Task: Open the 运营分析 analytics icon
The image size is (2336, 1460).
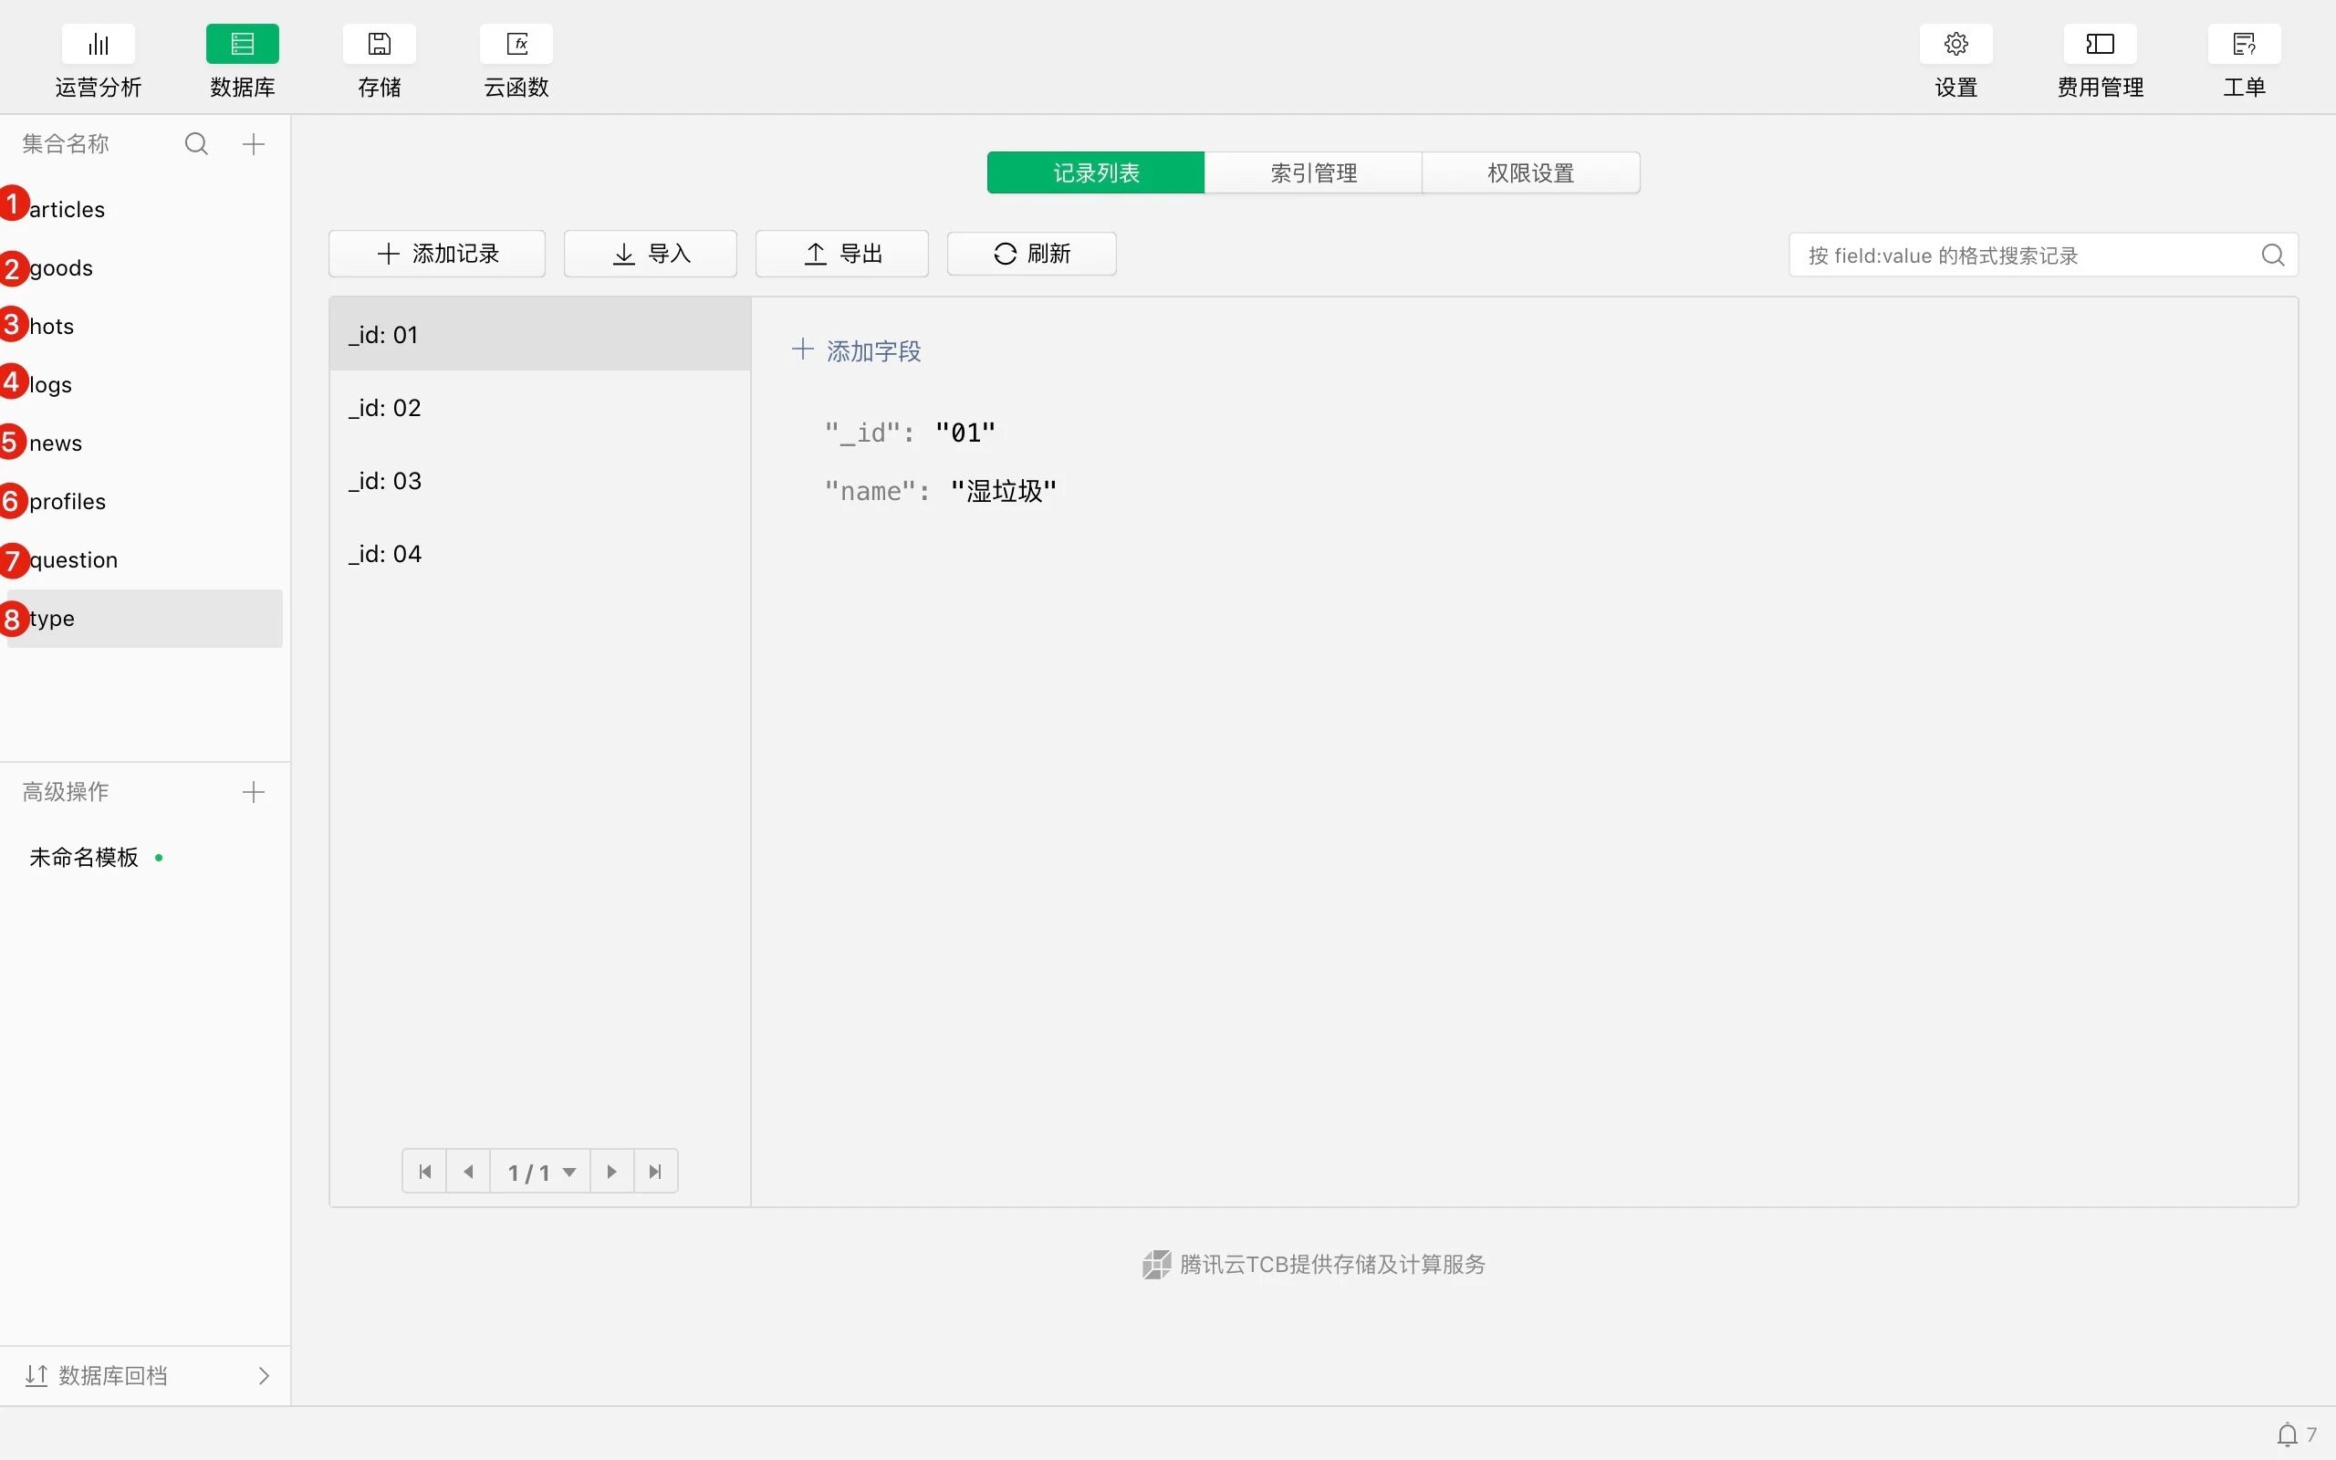Action: click(x=99, y=45)
